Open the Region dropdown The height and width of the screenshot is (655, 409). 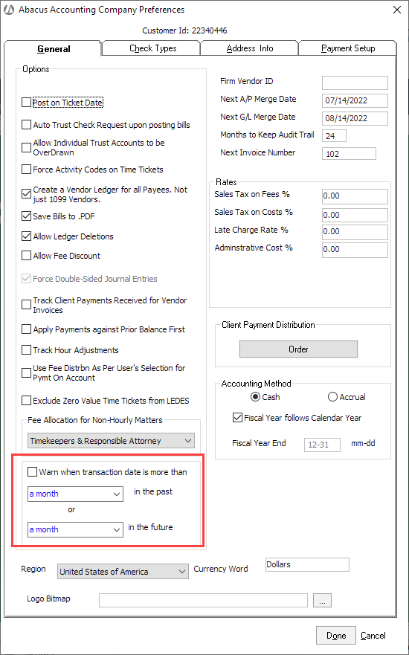coord(123,572)
